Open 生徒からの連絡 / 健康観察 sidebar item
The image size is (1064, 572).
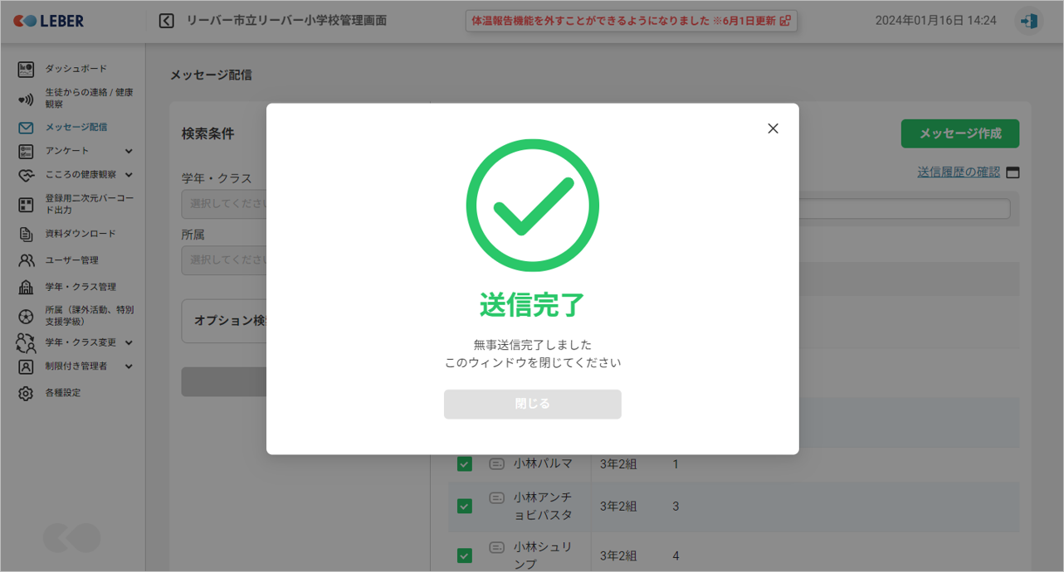point(89,99)
